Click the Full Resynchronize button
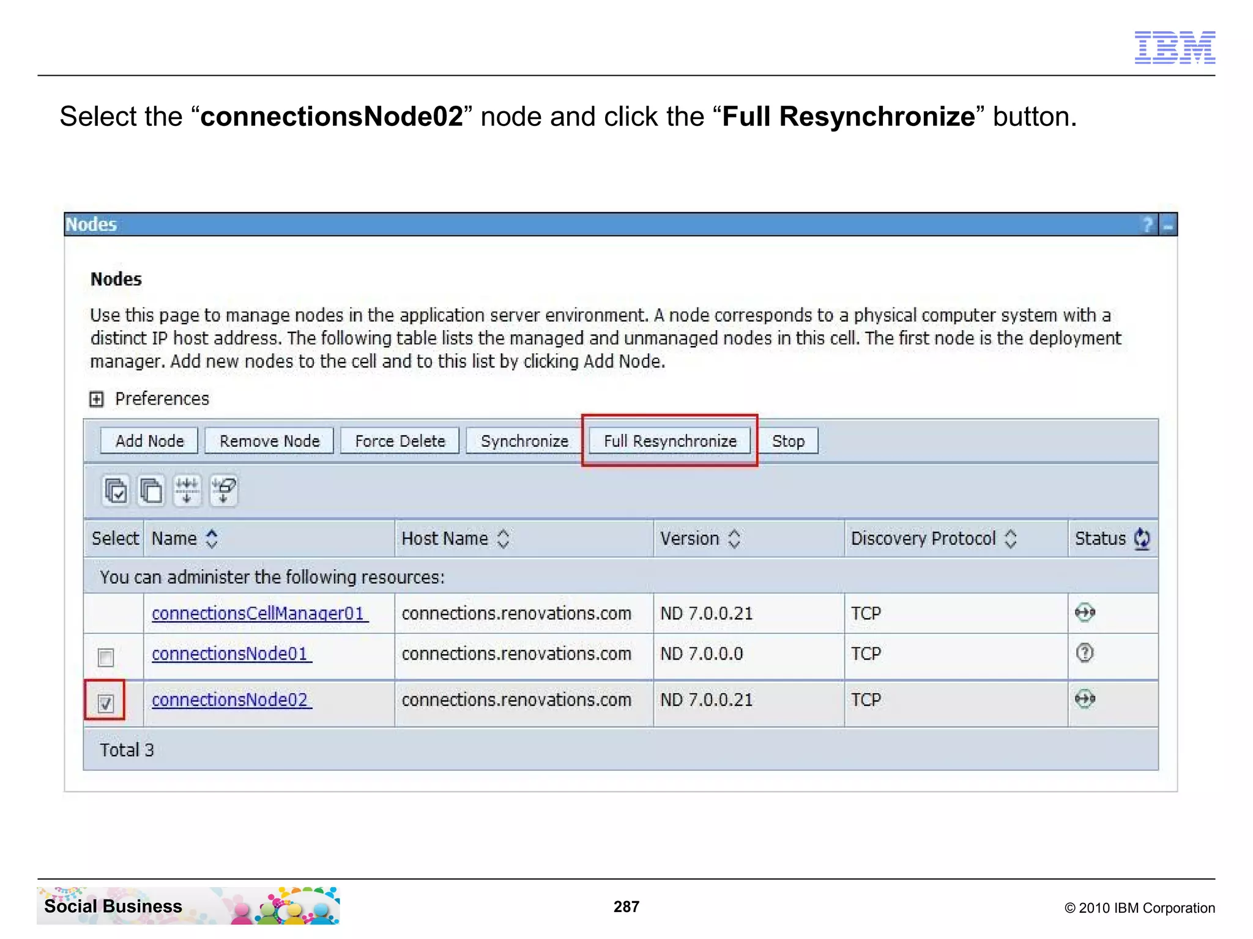 (x=670, y=441)
